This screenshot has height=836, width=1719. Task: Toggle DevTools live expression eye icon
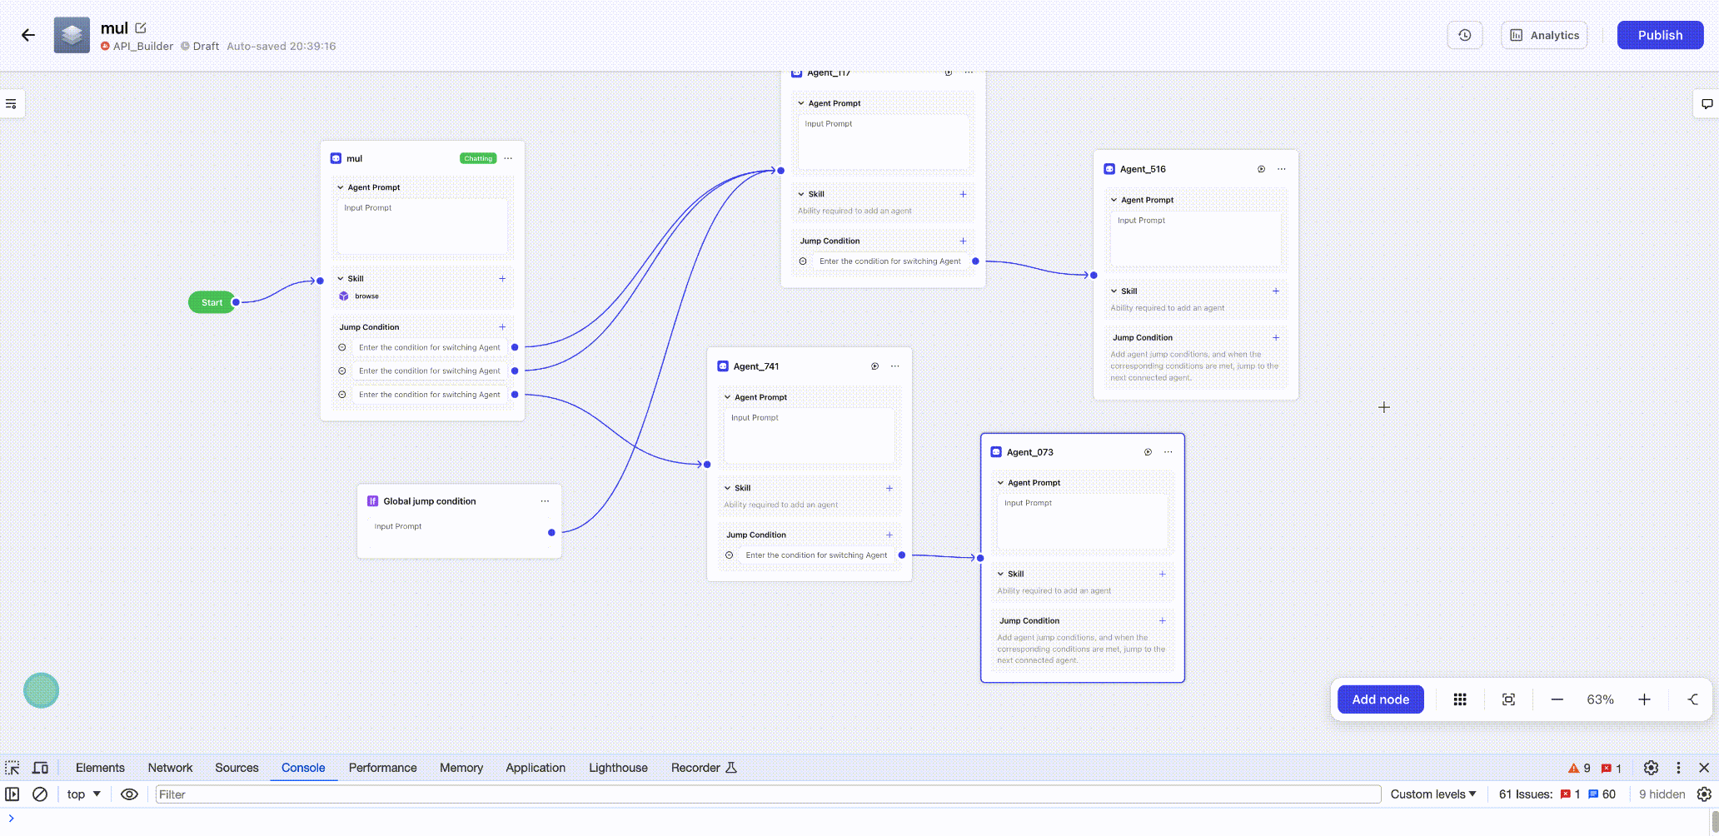[129, 794]
